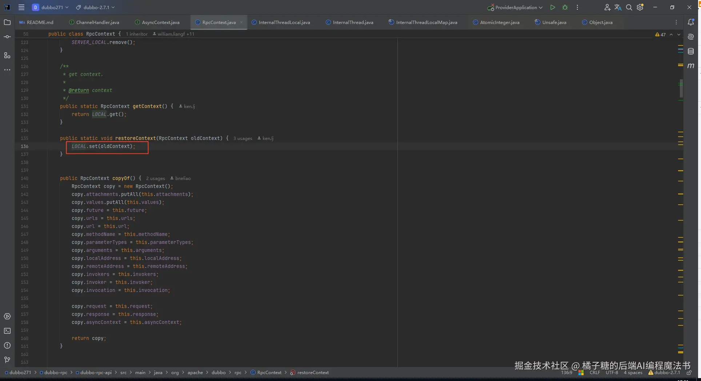Open the dubbo-2.7.1 branch dropdown
Viewport: 701px width, 381px height.
pos(96,7)
